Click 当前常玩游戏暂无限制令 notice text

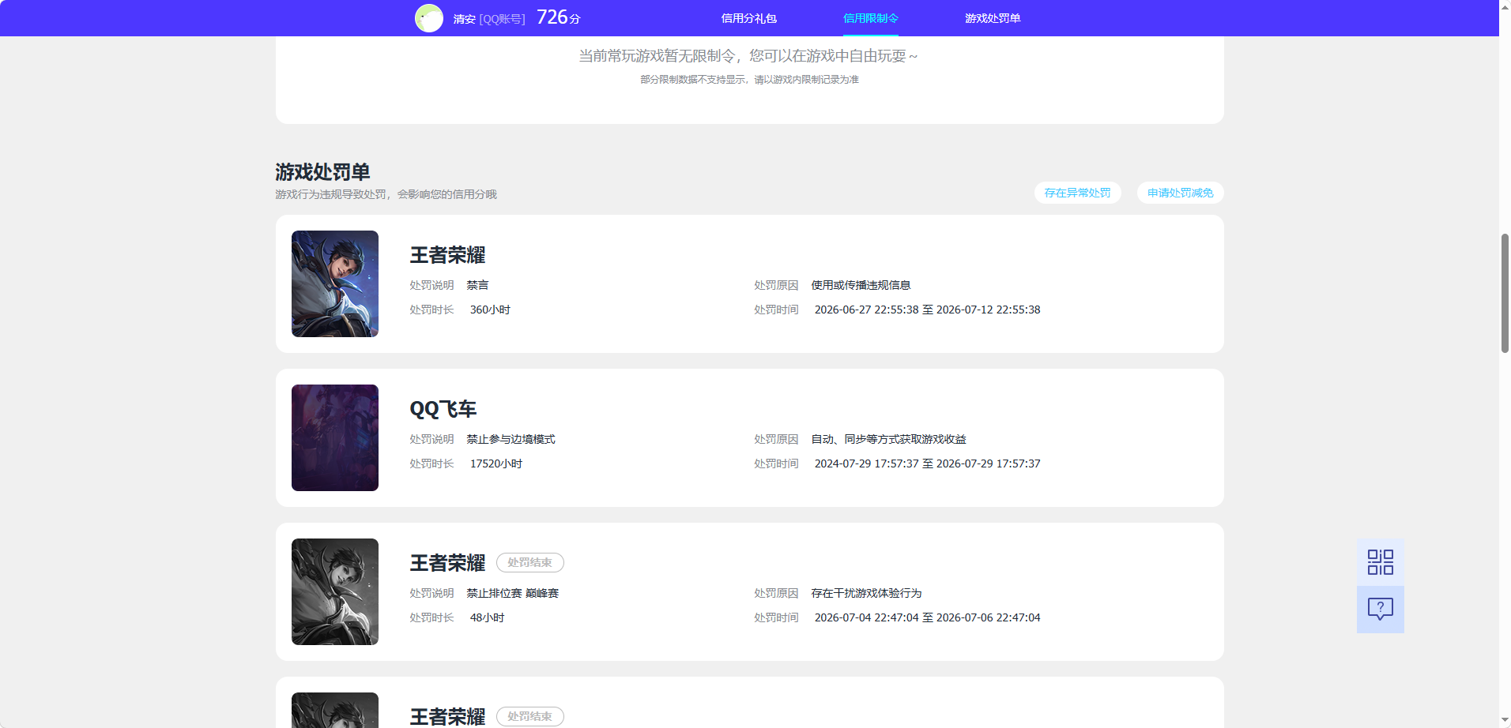tap(748, 56)
